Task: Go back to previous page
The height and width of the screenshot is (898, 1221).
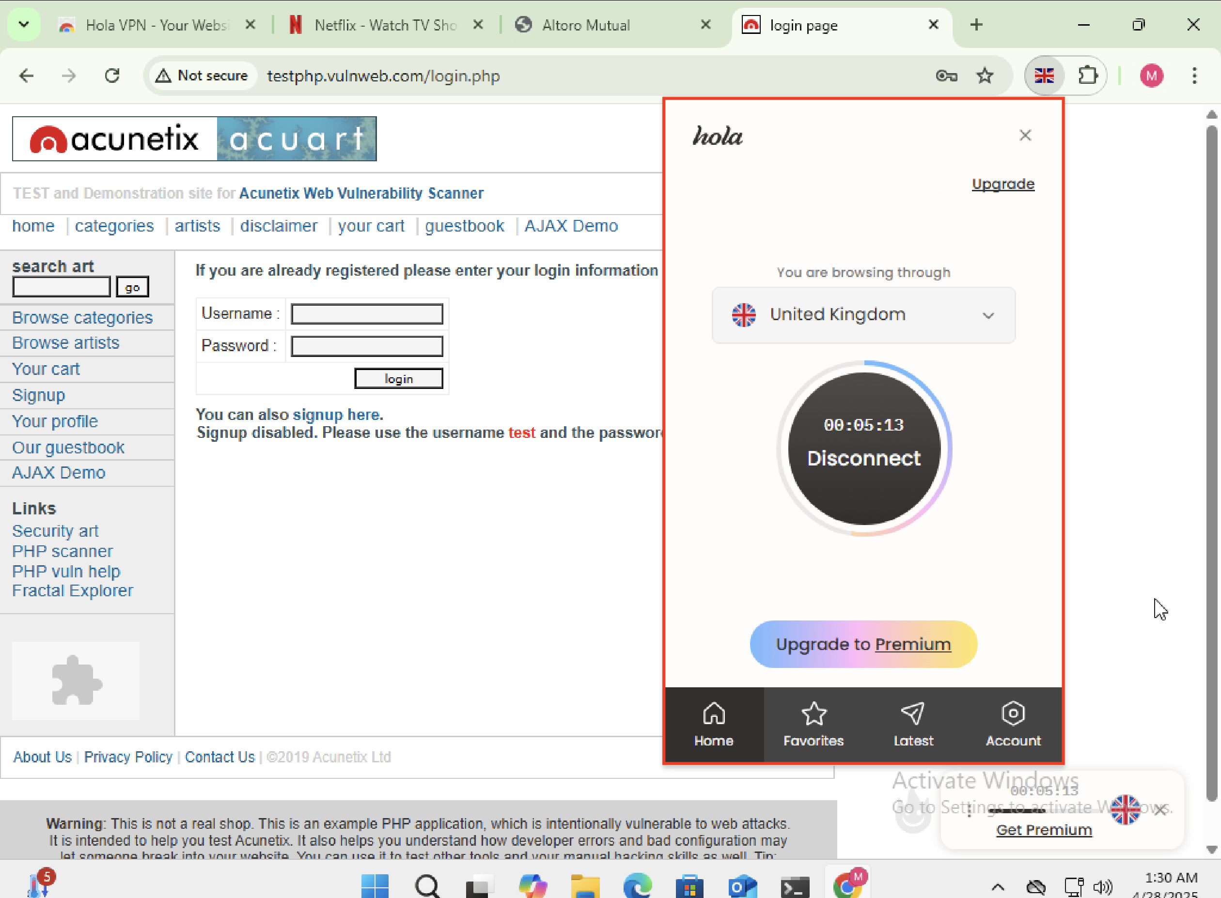Action: click(26, 76)
